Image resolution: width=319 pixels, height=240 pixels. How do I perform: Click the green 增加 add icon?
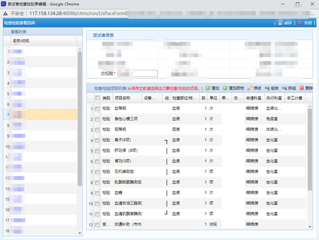click(207, 88)
